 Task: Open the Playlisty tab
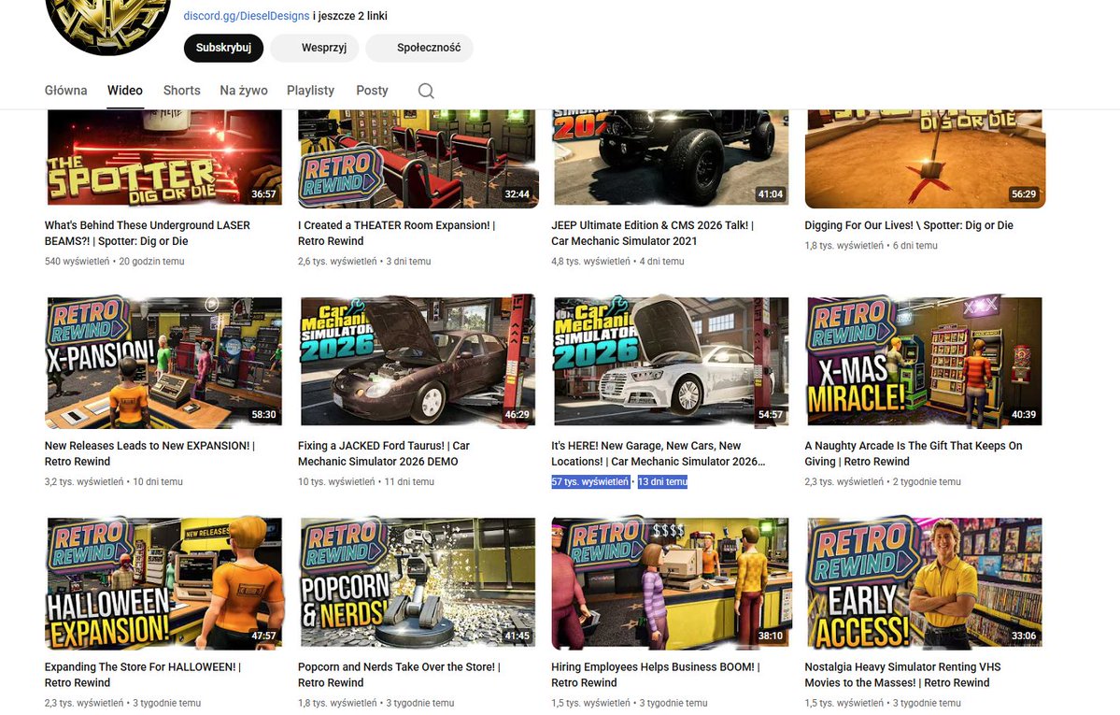(310, 90)
